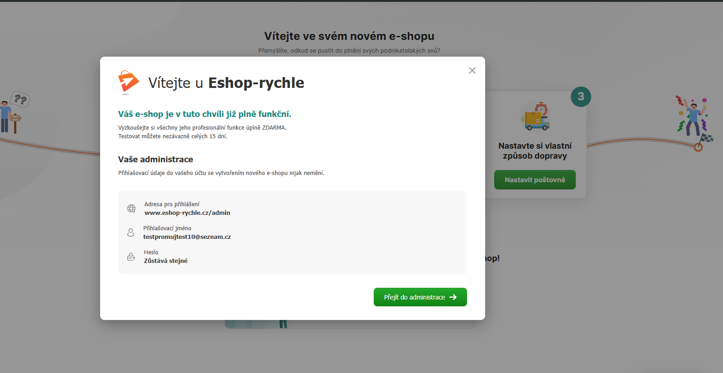Click the Zůstává stejné password text
This screenshot has width=723, height=373.
[166, 261]
